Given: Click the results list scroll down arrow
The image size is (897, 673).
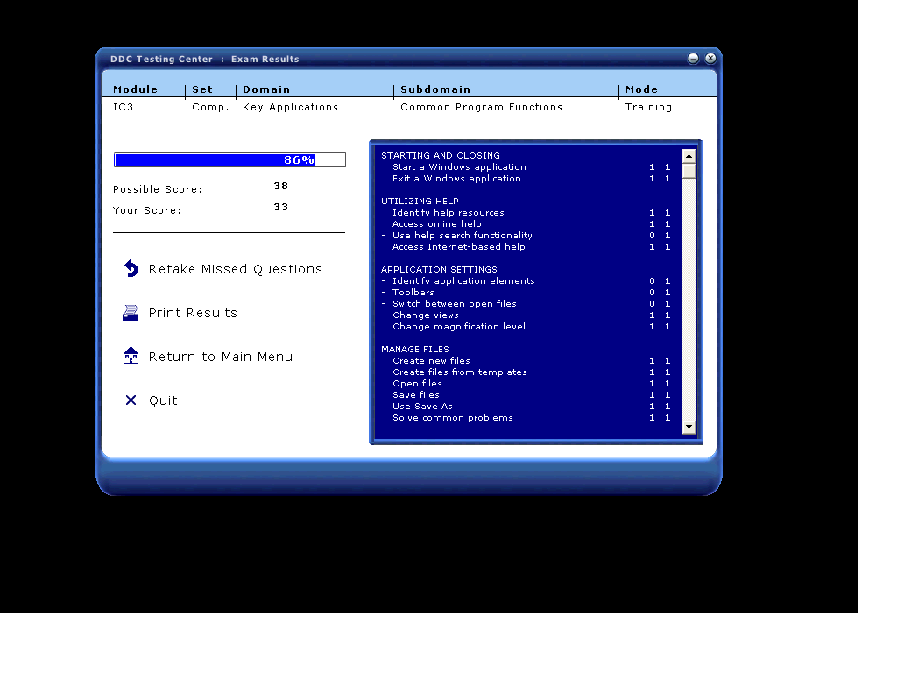Looking at the screenshot, I should (x=689, y=427).
